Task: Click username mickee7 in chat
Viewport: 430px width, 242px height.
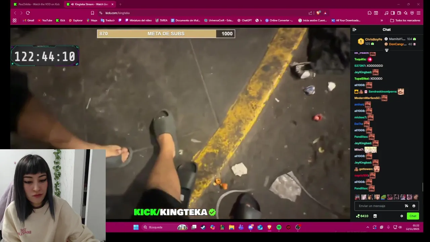Action: coord(360,117)
